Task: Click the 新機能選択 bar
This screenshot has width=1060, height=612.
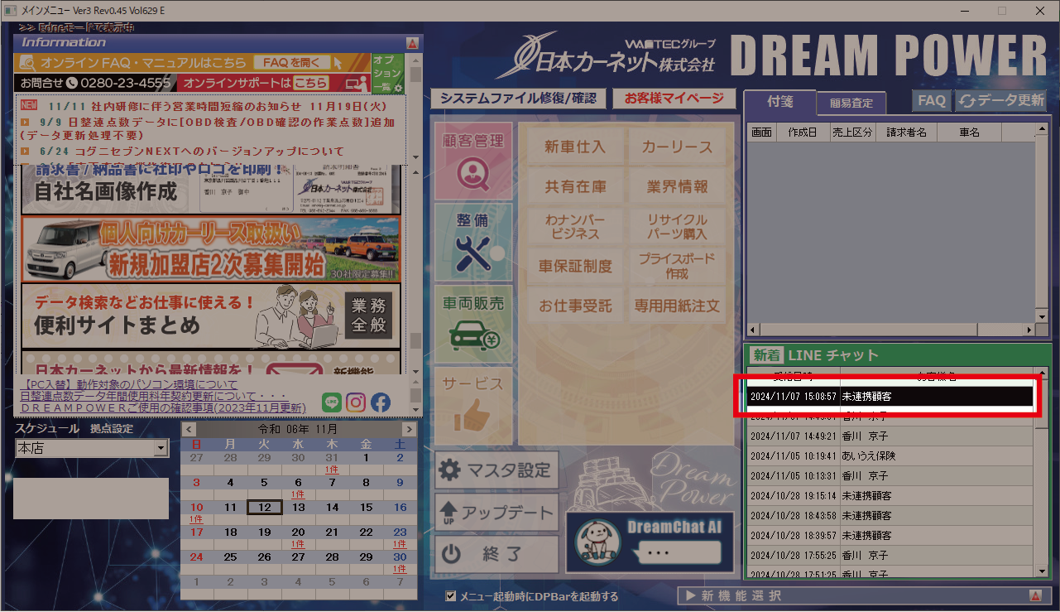Action: click(x=863, y=595)
